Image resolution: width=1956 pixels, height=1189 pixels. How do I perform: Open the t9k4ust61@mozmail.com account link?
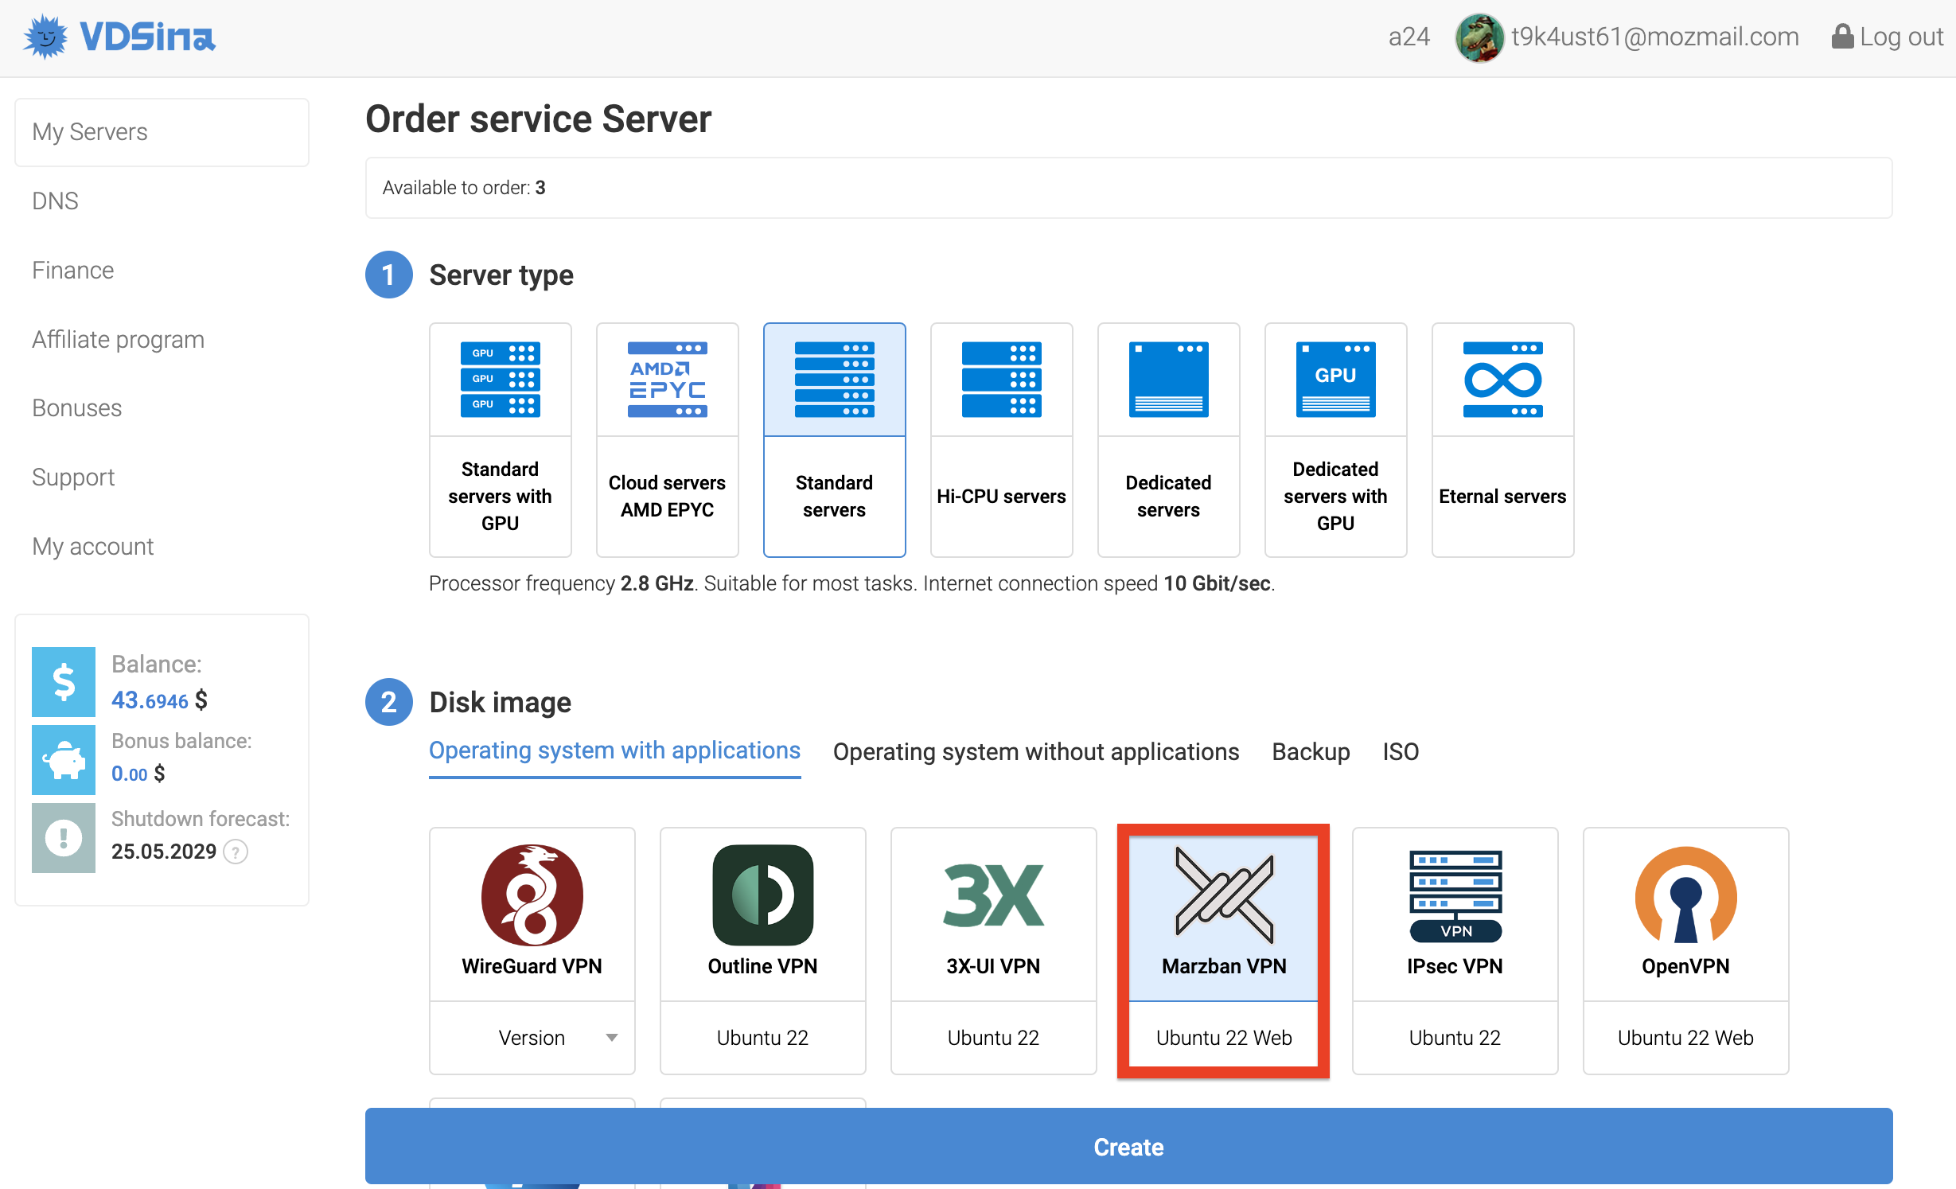1654,37
